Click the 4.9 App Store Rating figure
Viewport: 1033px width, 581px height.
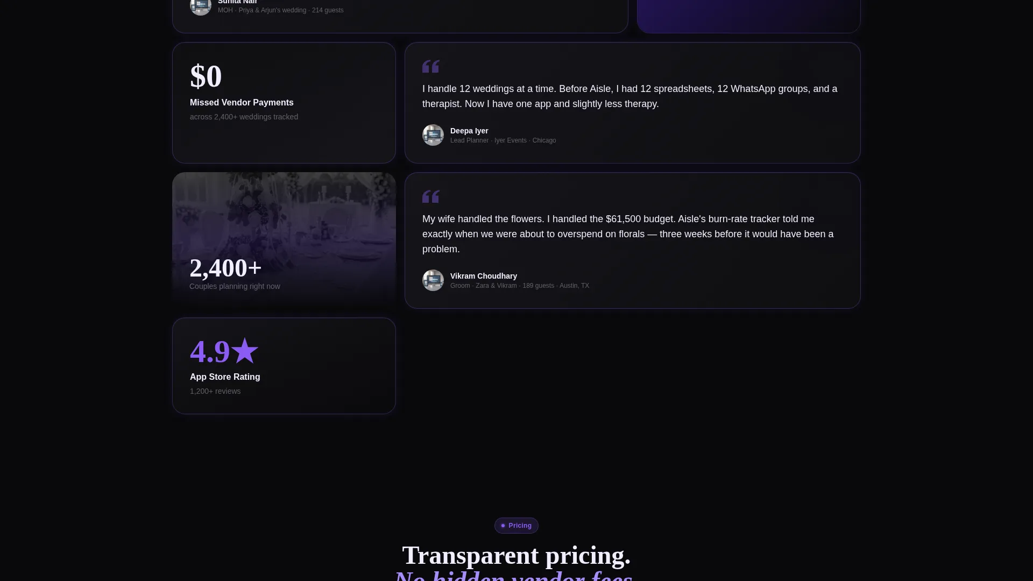(210, 351)
